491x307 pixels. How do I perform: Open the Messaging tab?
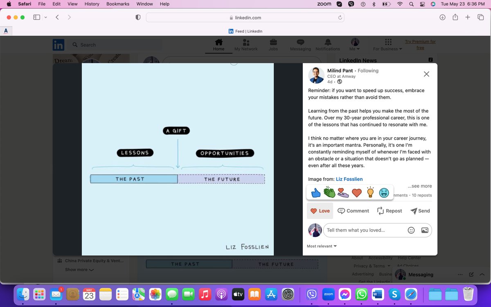tap(300, 45)
